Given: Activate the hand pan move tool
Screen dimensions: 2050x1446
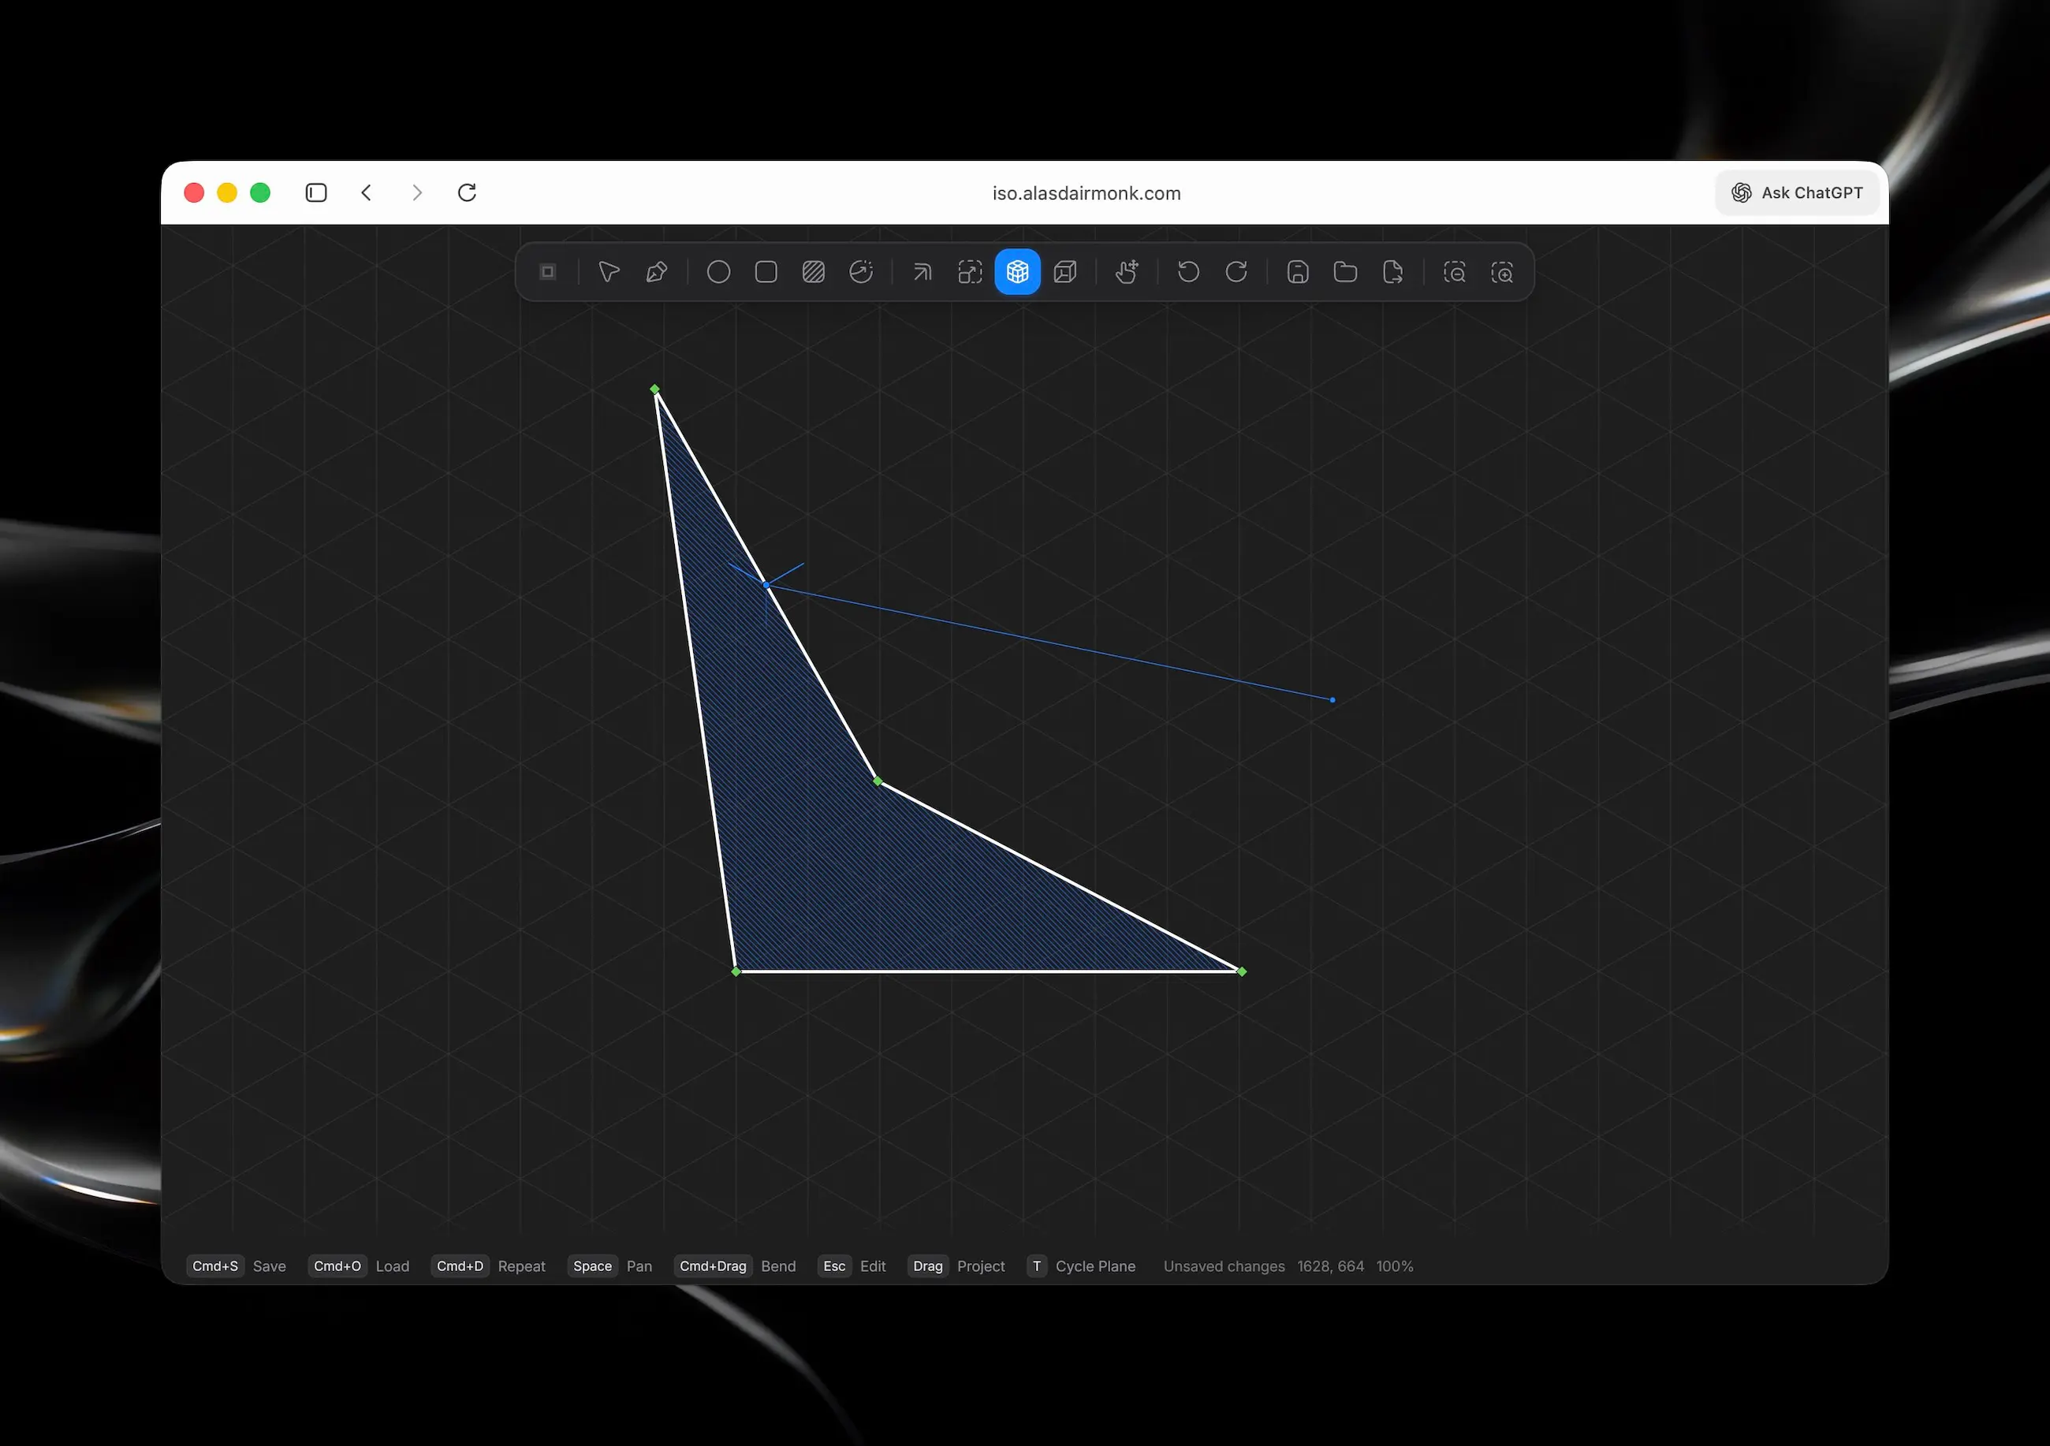Looking at the screenshot, I should 1127,271.
